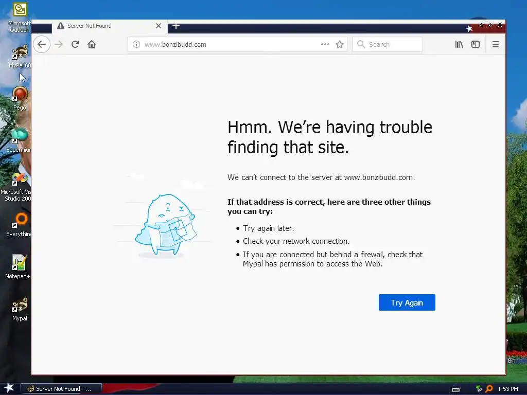
Task: Launch MyPal 68 desktop shortcut
Action: click(20, 57)
